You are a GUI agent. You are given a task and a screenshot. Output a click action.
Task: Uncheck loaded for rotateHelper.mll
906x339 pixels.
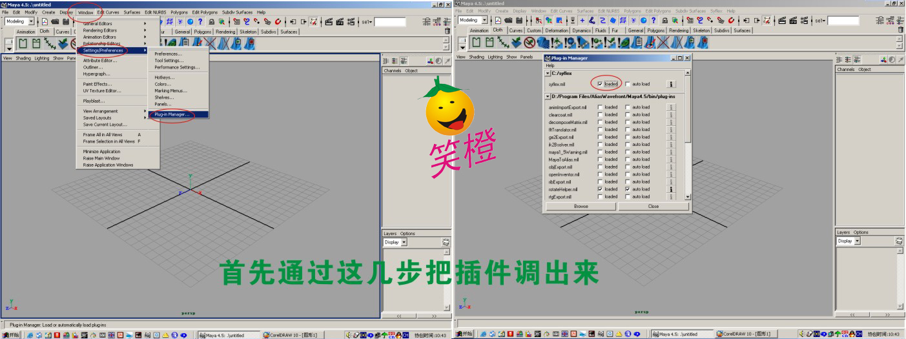[600, 189]
